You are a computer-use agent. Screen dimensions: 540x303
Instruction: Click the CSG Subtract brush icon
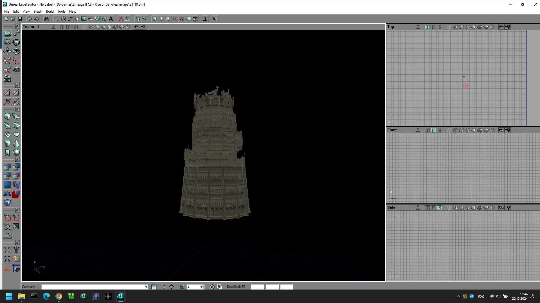16,167
